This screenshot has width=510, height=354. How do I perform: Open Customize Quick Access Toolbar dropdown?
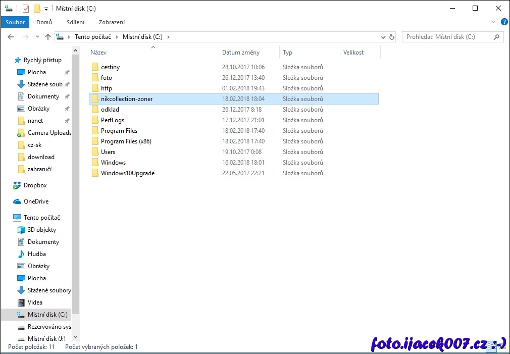click(46, 9)
